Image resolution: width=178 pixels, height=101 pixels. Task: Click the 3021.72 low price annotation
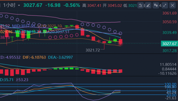pyautogui.click(x=93, y=50)
